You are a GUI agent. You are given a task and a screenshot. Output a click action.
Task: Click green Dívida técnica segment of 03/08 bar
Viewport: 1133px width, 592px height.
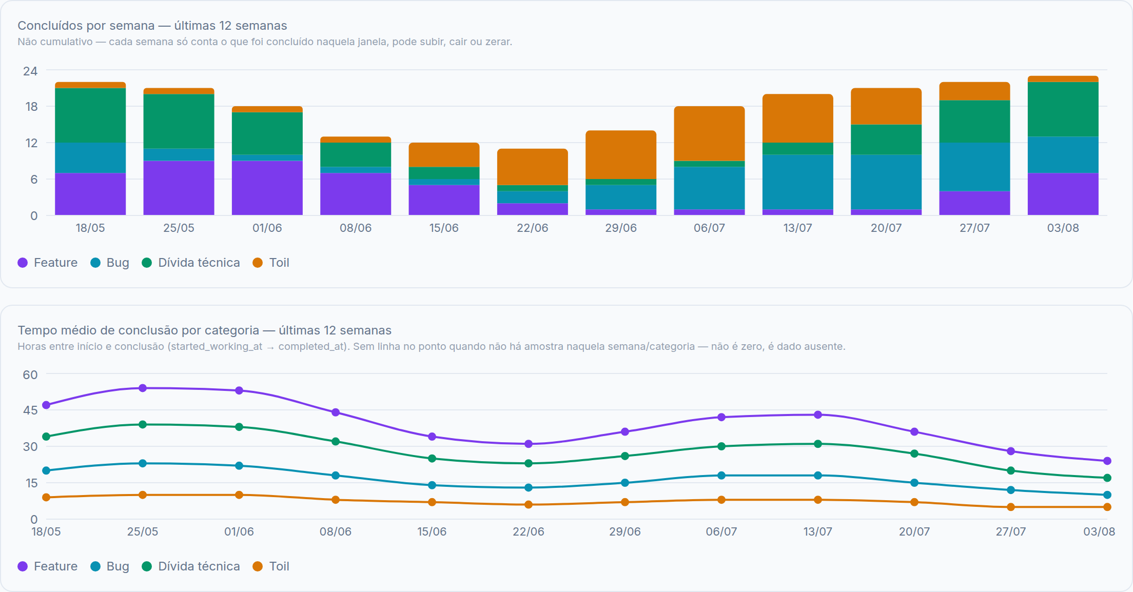pos(1063,109)
